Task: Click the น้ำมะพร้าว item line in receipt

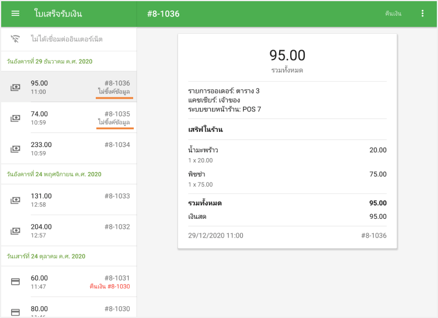Action: coord(287,155)
